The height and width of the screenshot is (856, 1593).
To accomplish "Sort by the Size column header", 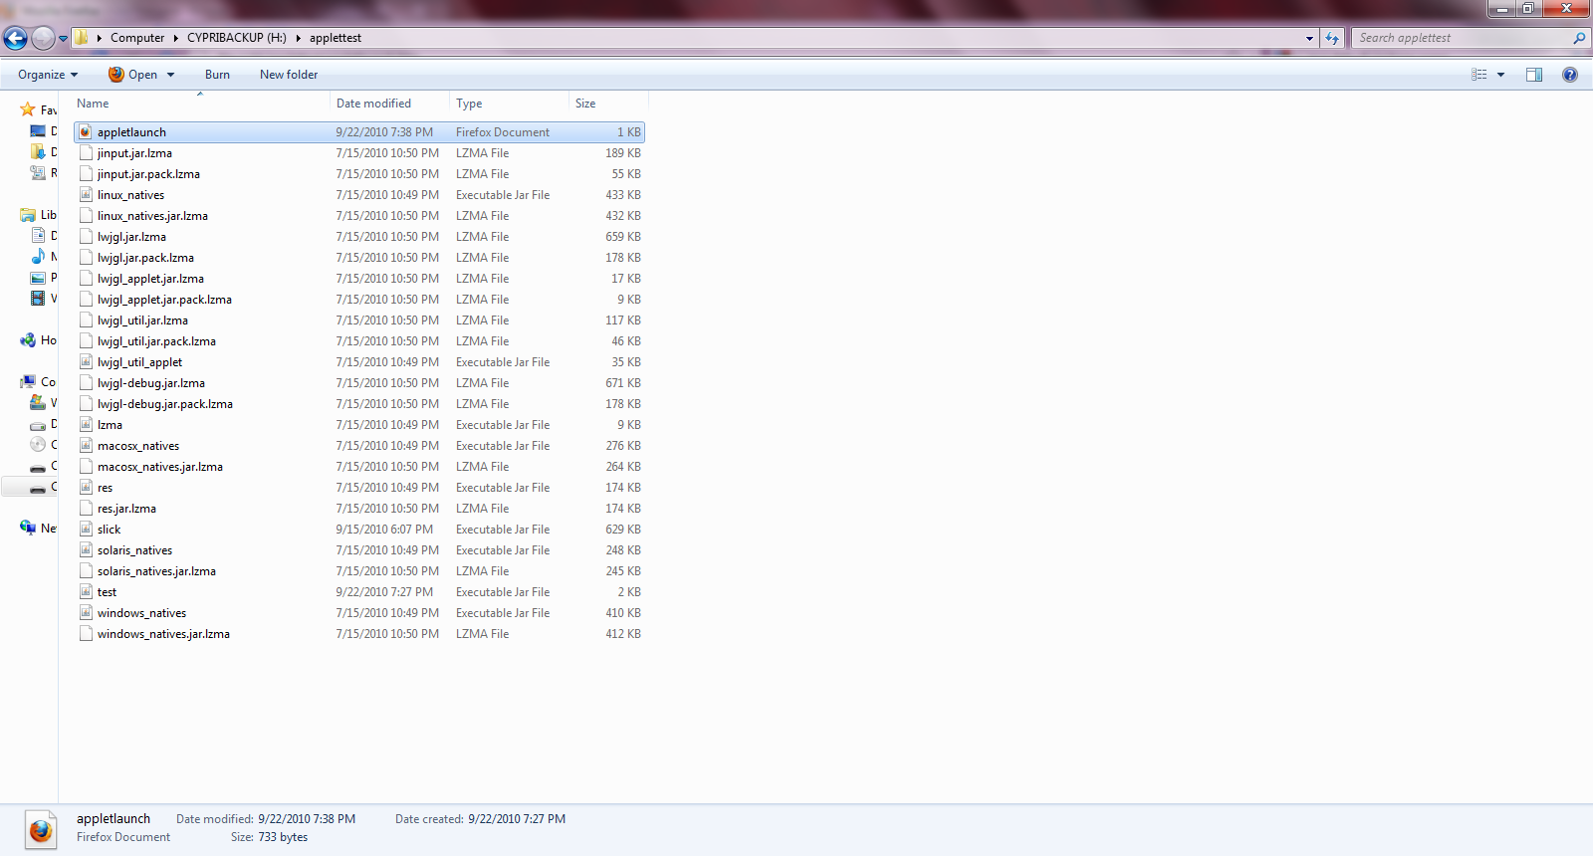I will (585, 104).
